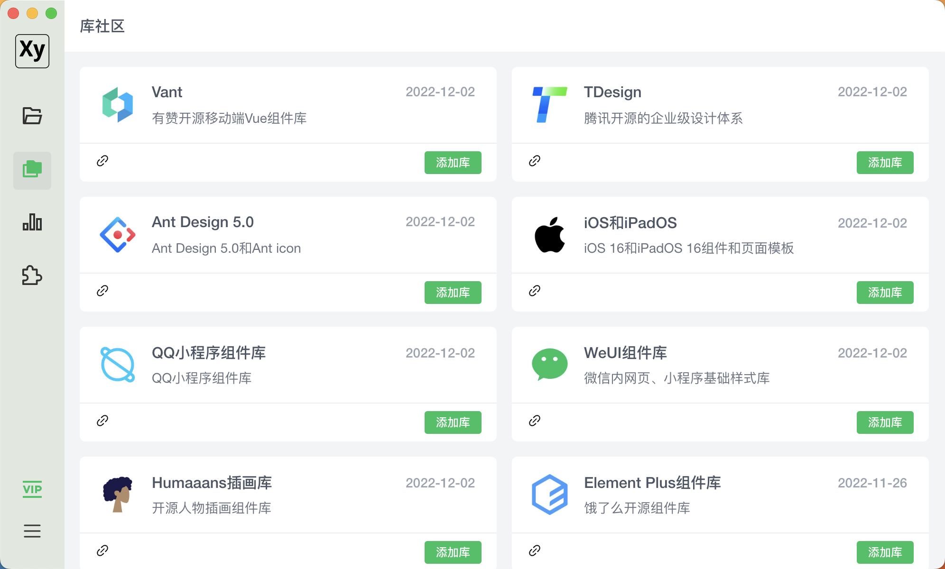945x569 pixels.
Task: Click the Xy app logo
Action: pos(32,51)
